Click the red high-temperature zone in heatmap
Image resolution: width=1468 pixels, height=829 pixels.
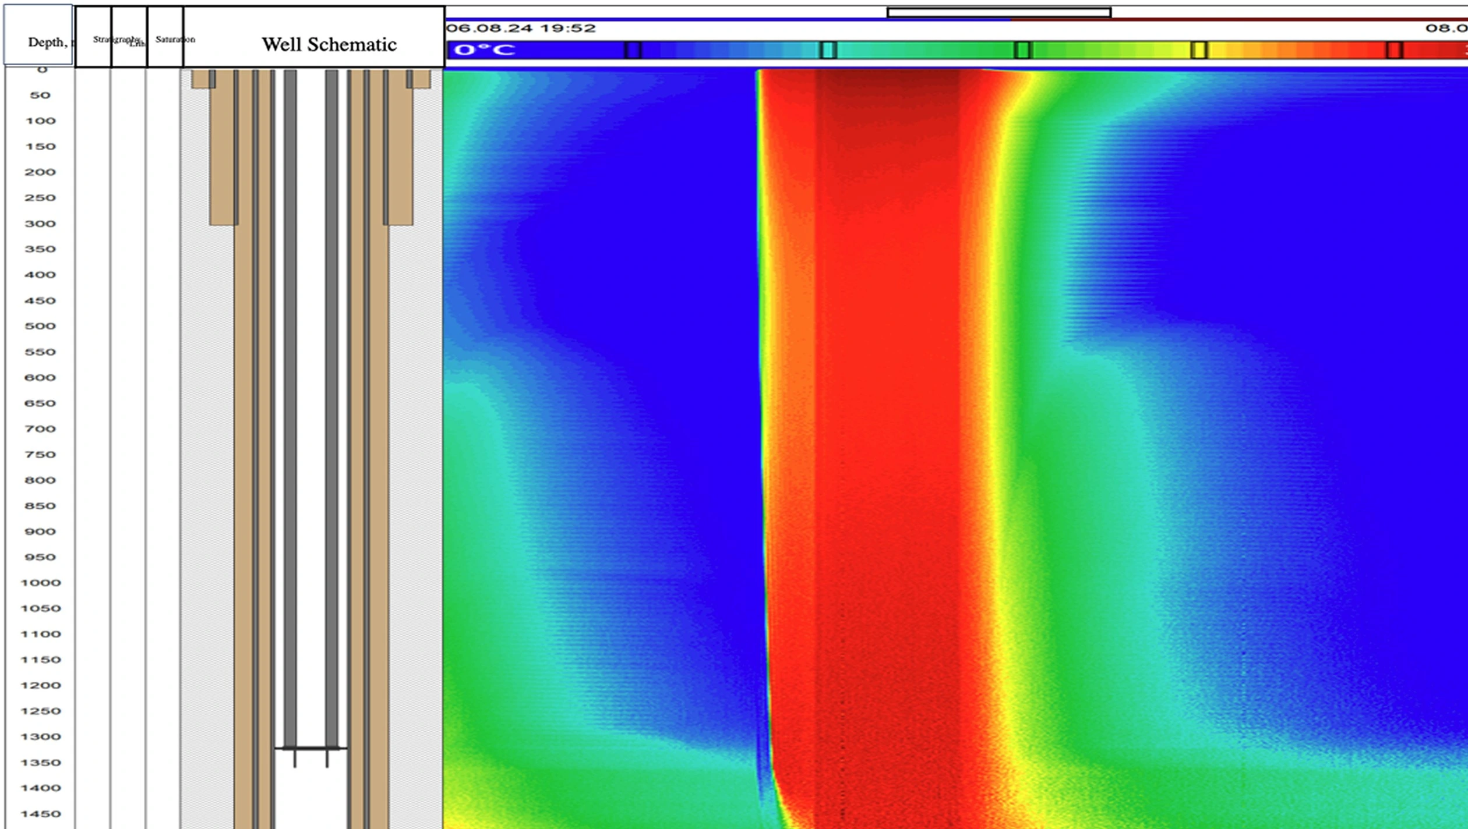pyautogui.click(x=885, y=408)
